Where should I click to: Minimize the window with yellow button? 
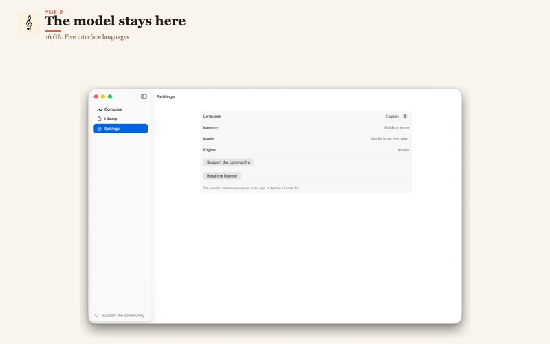[103, 96]
